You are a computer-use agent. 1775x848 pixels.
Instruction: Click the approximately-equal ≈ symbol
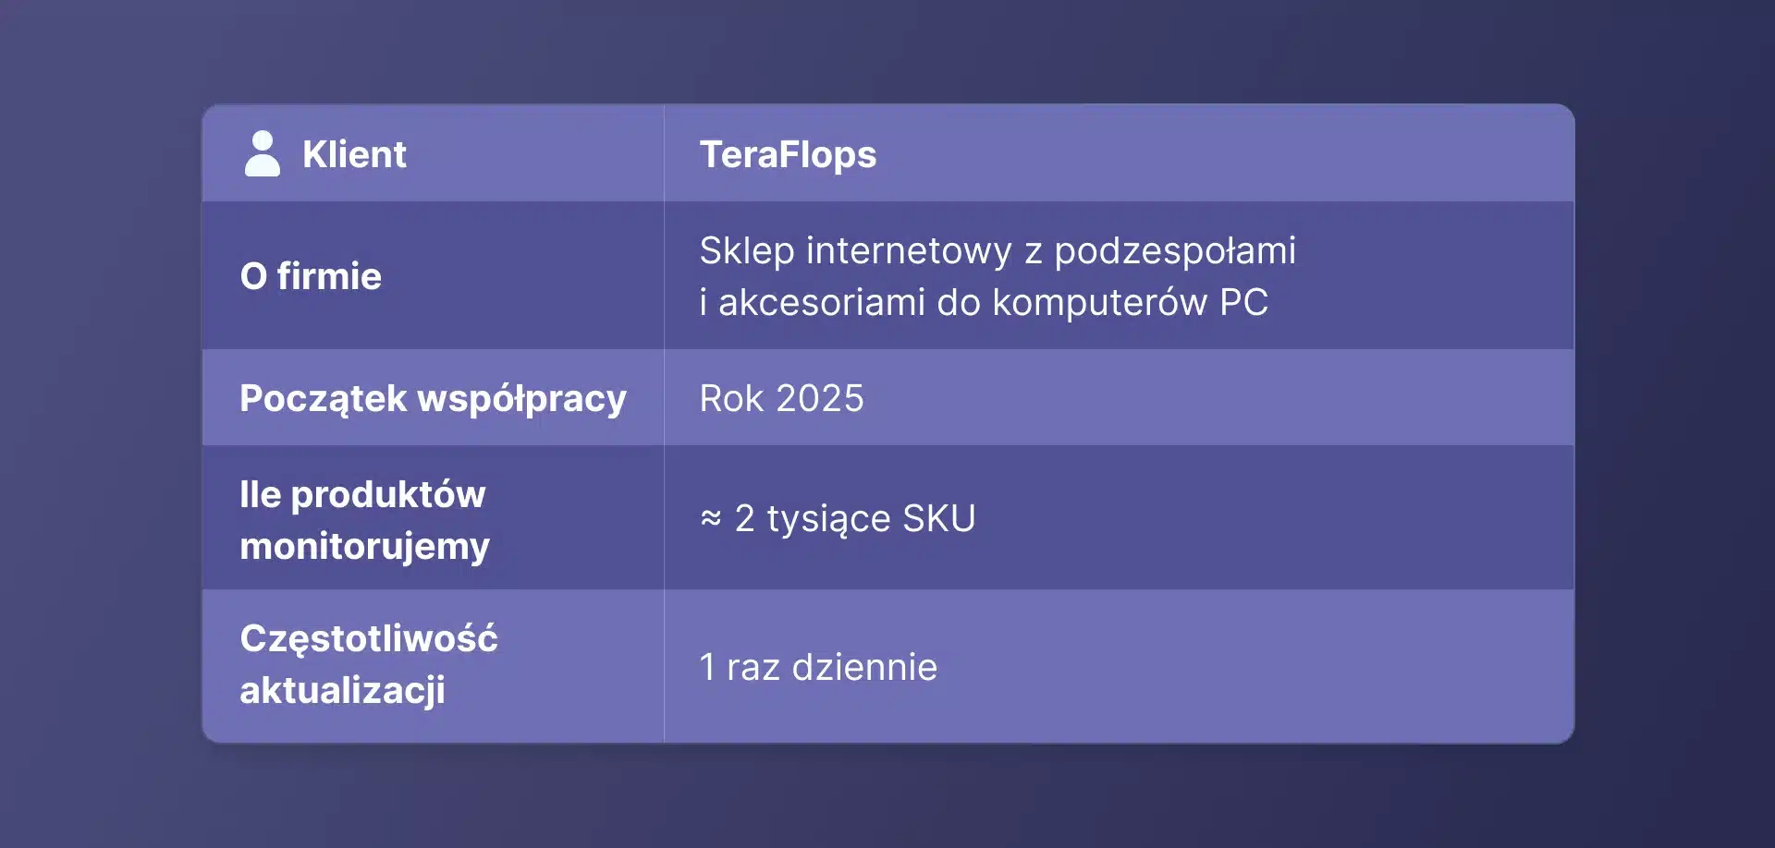[710, 518]
